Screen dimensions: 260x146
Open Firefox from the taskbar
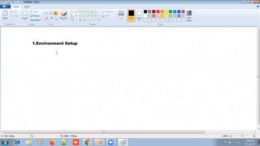pos(52,142)
